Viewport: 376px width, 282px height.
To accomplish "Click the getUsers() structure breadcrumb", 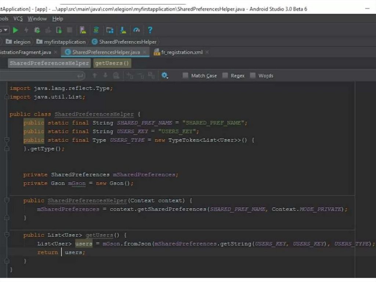I will pos(112,63).
